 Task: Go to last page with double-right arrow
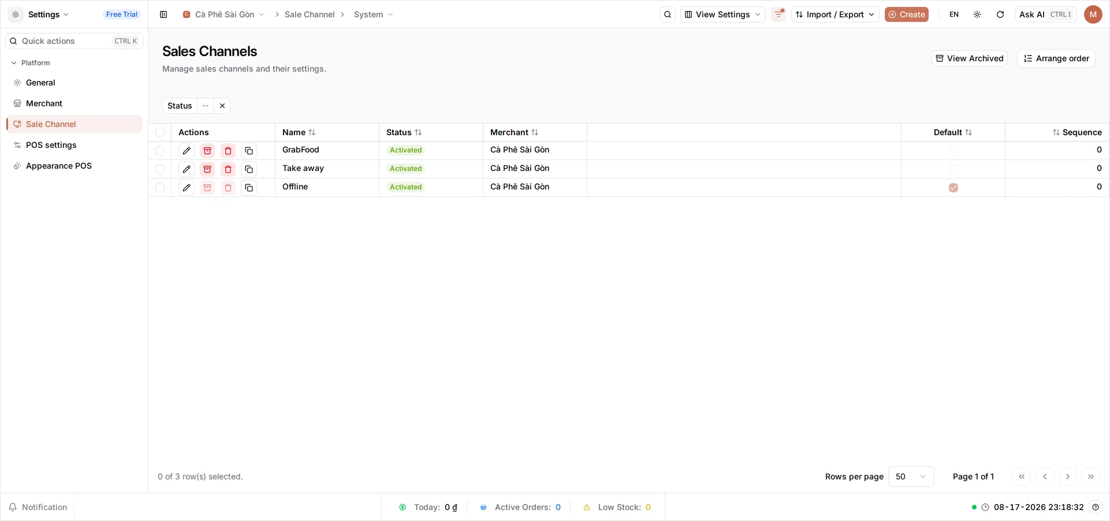pyautogui.click(x=1091, y=477)
